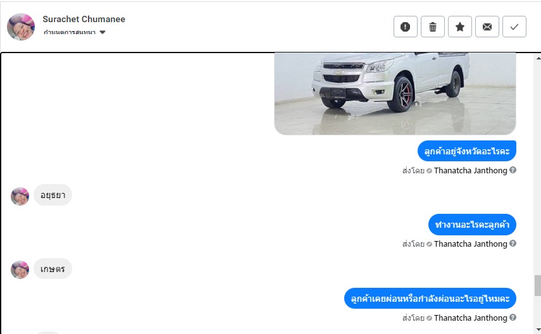Click help icon under ทำงานอะไรคะลูกค้า message

(x=513, y=244)
